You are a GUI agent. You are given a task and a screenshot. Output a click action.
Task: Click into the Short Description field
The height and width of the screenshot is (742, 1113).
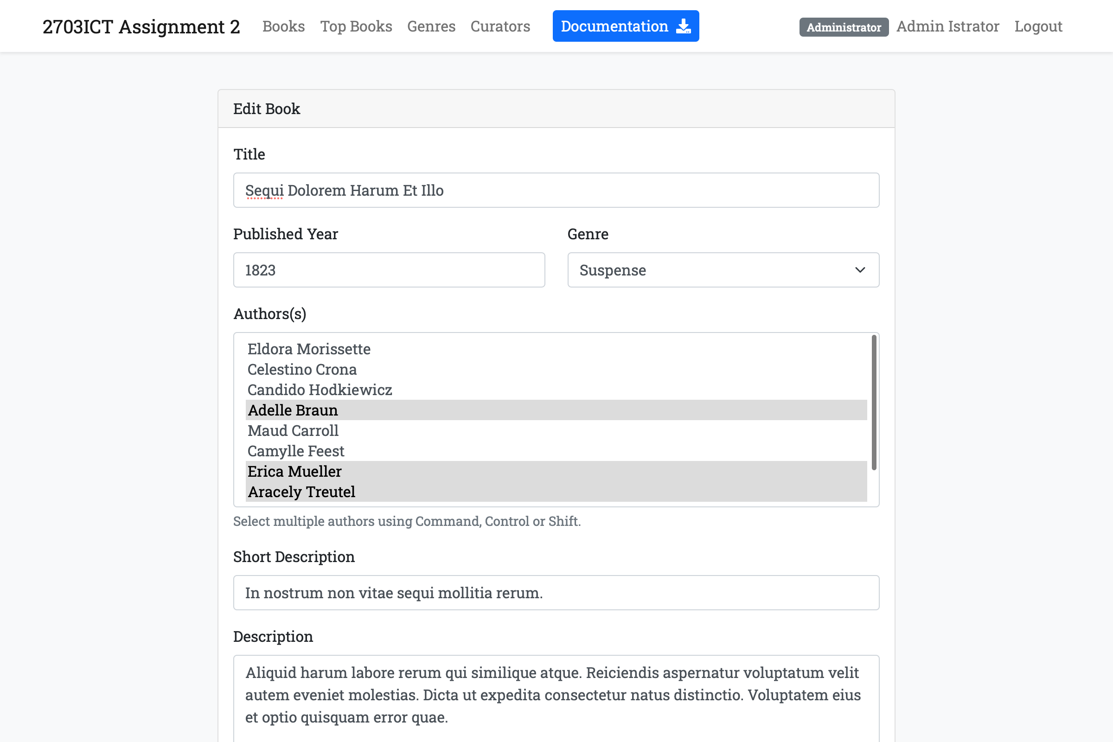[556, 593]
